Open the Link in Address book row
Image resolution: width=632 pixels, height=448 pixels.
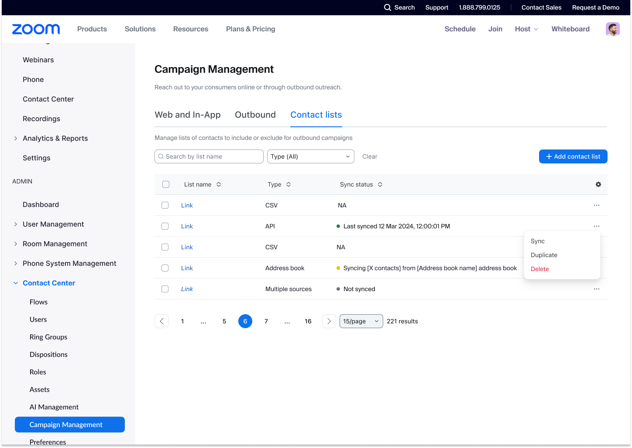coord(187,268)
